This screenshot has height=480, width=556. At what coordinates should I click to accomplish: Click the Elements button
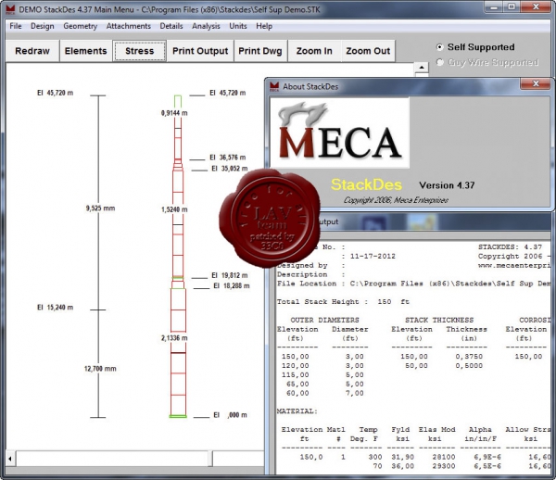coord(86,51)
